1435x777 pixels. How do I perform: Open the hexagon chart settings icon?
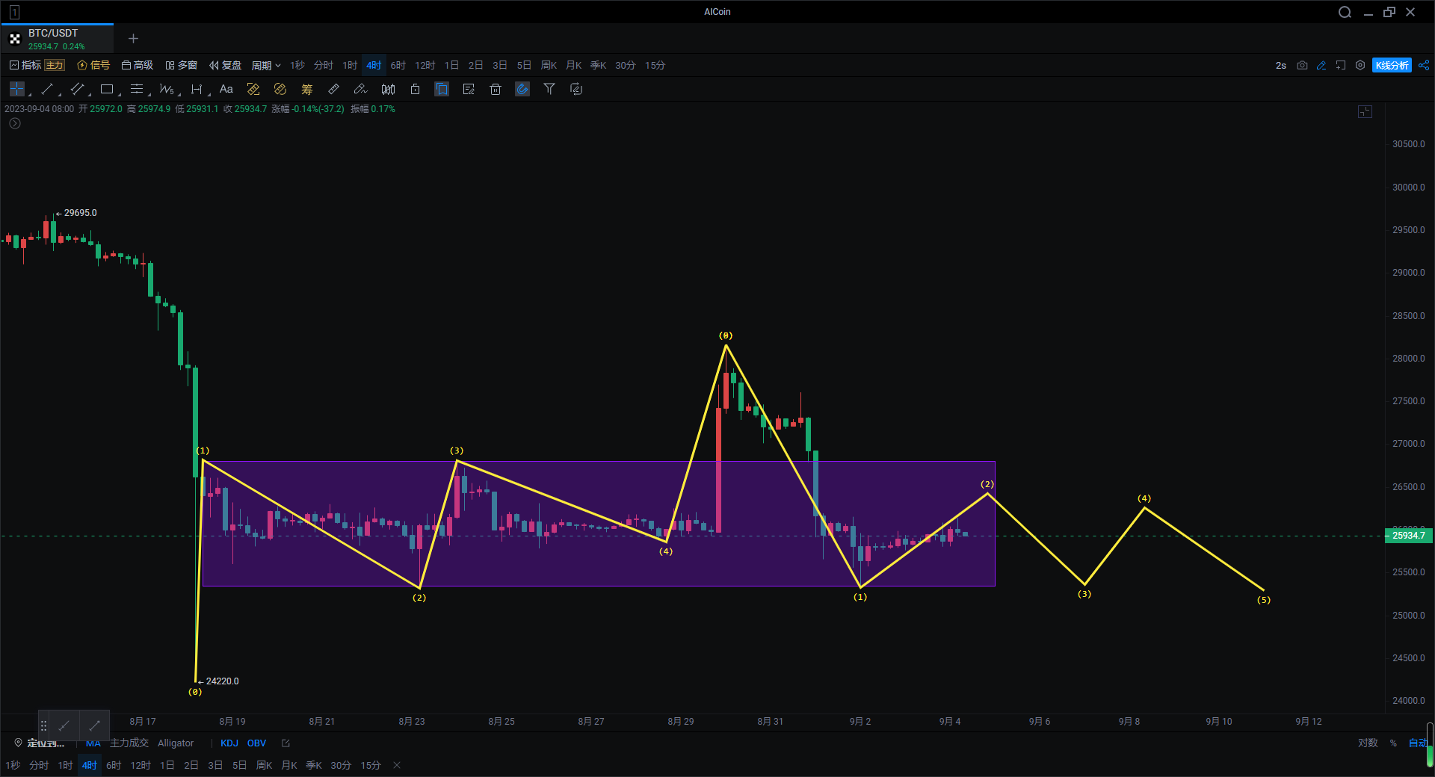coord(1360,66)
